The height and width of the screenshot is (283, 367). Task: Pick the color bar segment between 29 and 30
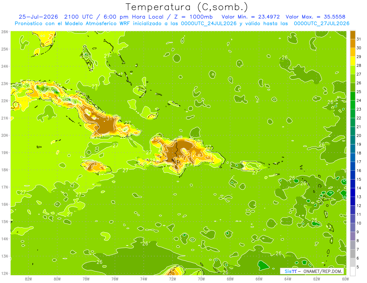coord(353,52)
